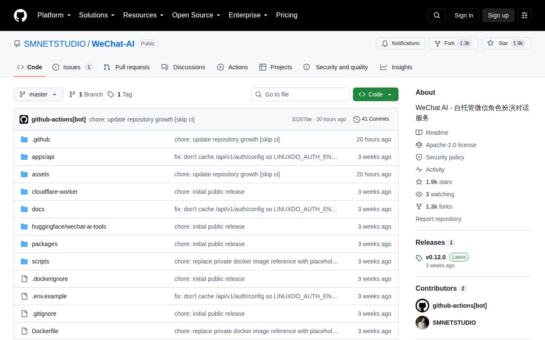Screen dimensions: 545x340
Task: Expand the Resources dropdown in the header
Action: [143, 15]
